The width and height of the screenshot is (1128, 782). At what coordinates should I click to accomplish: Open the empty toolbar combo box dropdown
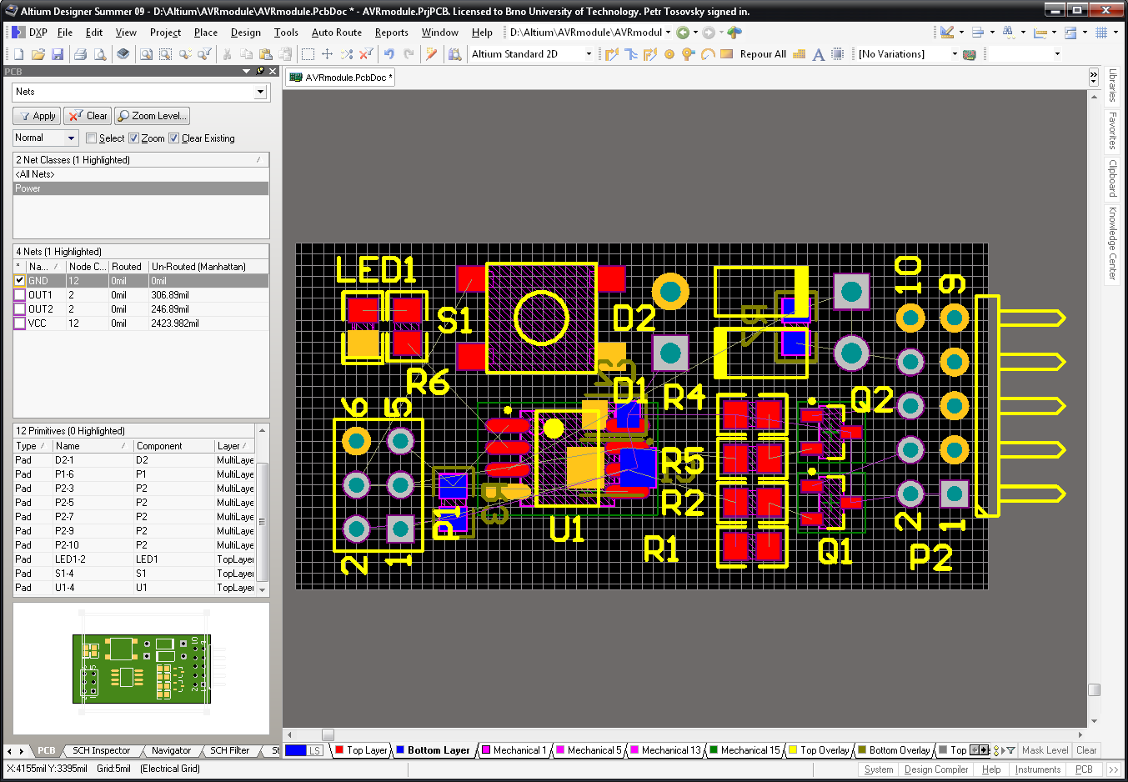(x=1057, y=54)
